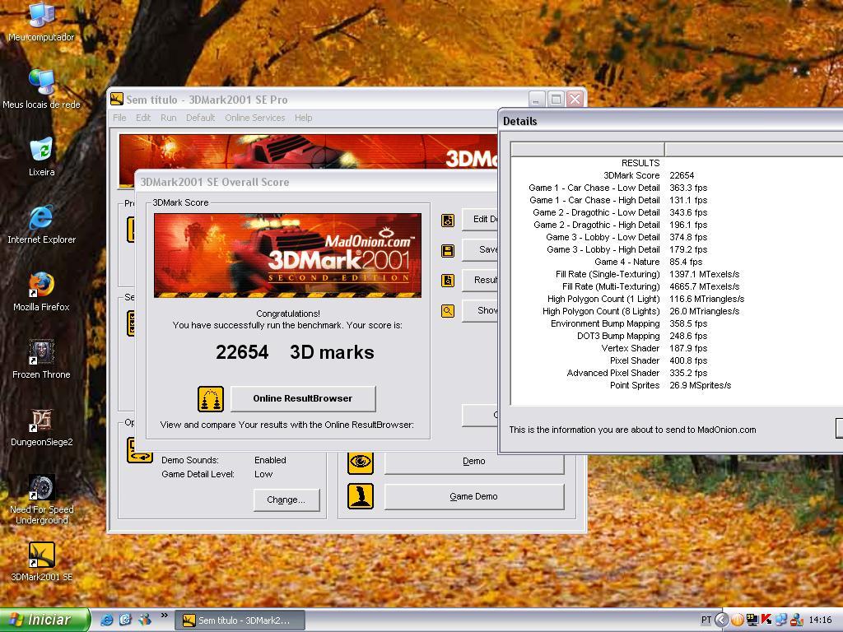The image size is (843, 632).
Task: Click the joystick icon next to Game Demo
Action: pos(361,496)
